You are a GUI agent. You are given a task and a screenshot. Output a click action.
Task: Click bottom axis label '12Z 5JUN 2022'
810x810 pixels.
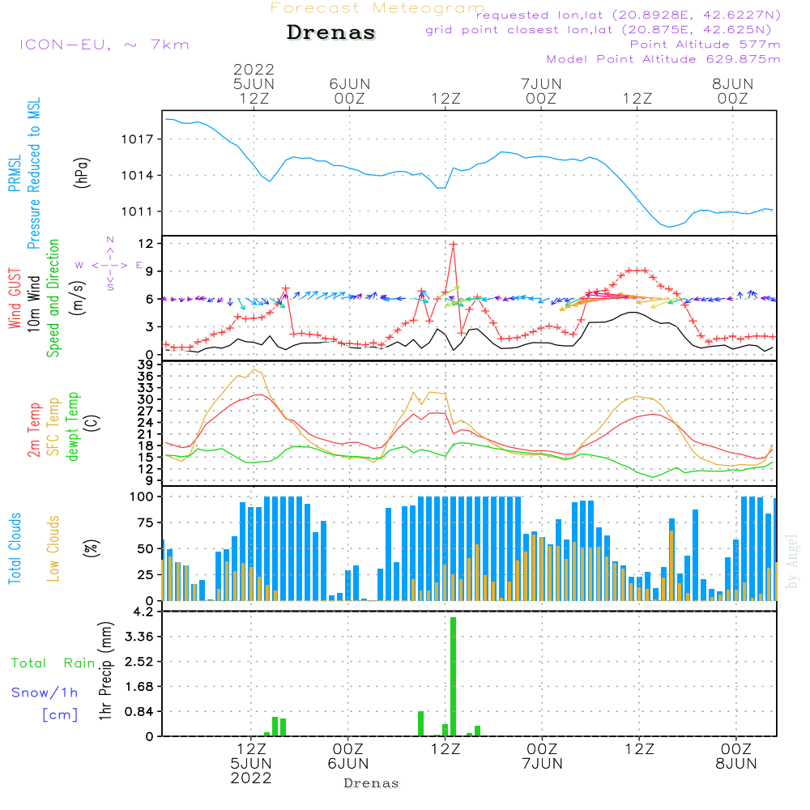tap(251, 764)
